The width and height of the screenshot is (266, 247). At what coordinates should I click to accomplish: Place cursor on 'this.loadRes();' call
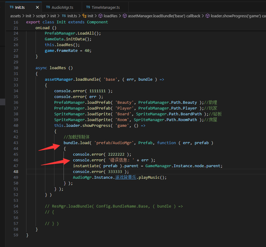pyautogui.click(x=62, y=45)
